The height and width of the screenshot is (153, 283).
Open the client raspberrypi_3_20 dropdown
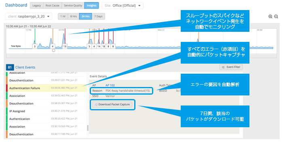29,17
